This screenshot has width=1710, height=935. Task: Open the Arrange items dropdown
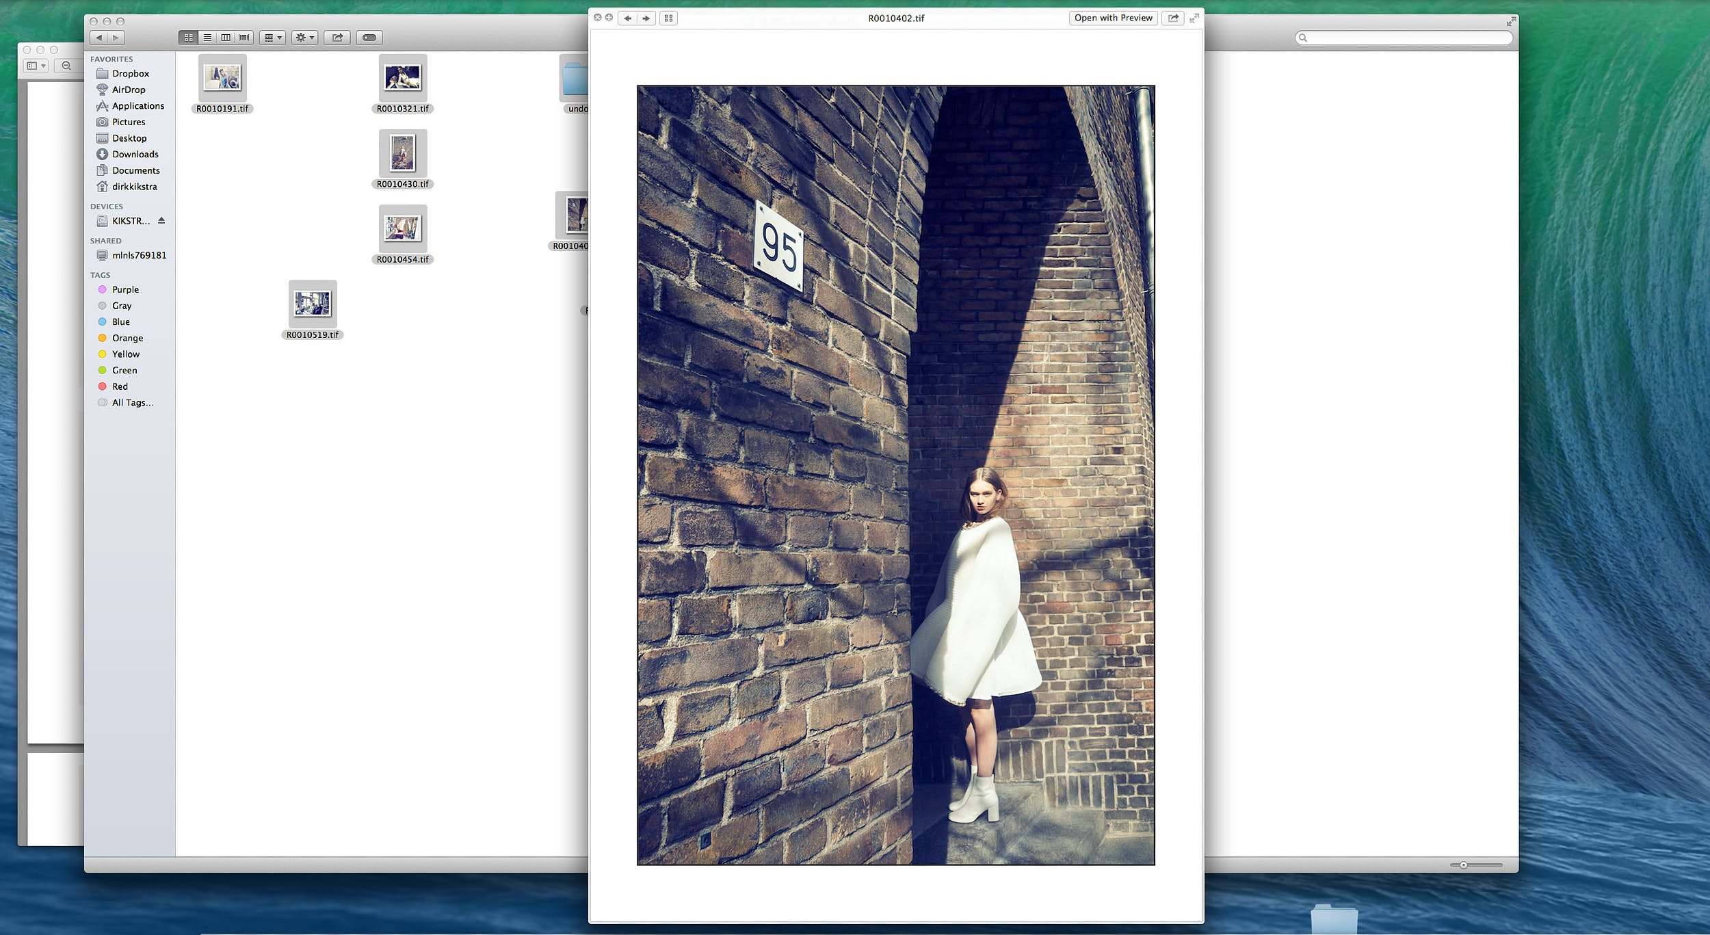272,38
